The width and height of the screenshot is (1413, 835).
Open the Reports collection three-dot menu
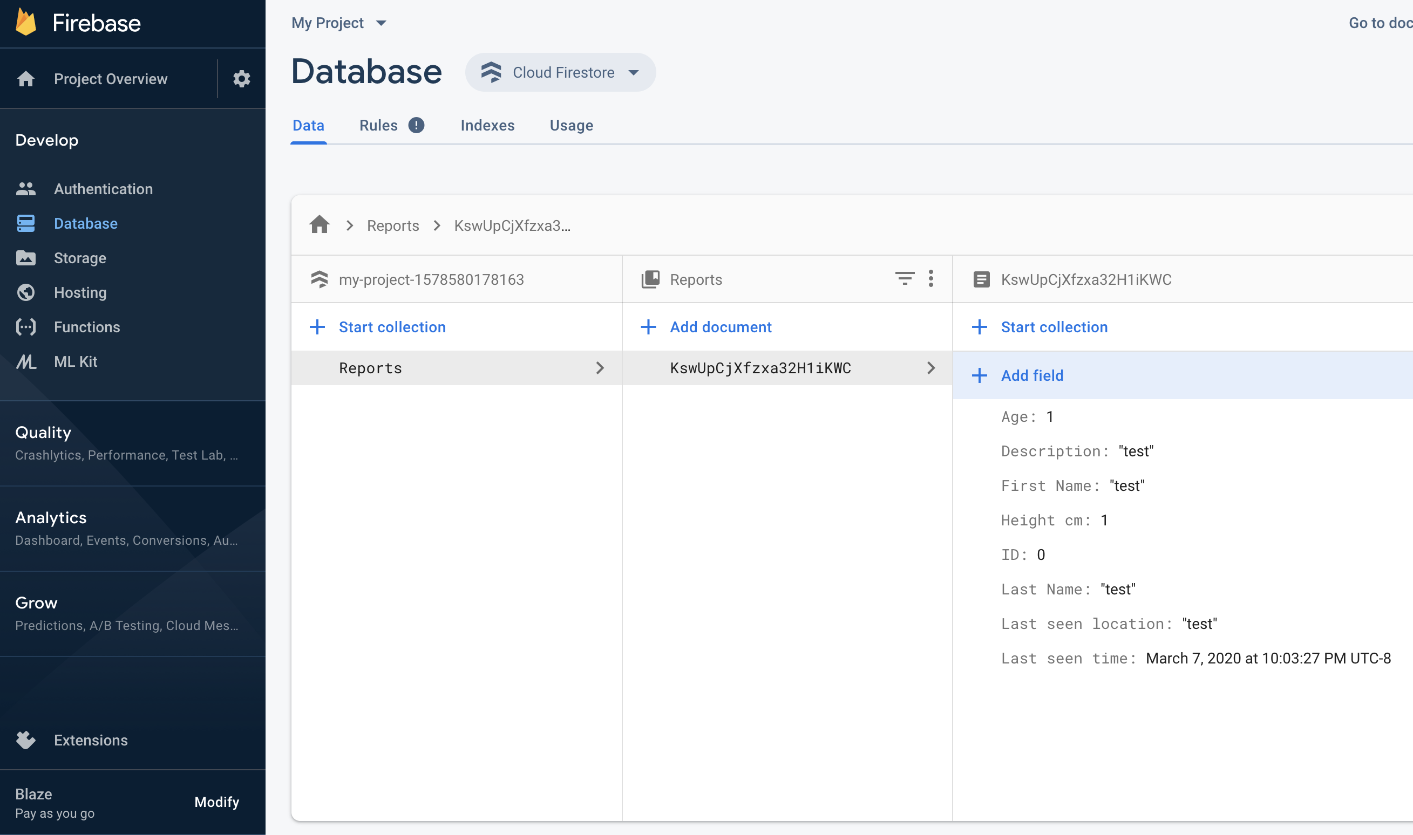[x=931, y=279]
